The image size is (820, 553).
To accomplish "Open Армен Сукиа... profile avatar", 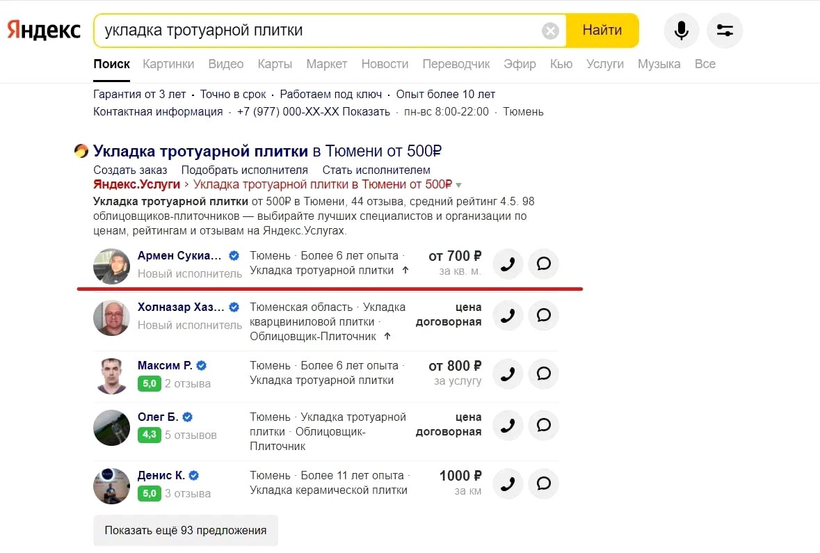I will pos(111,266).
